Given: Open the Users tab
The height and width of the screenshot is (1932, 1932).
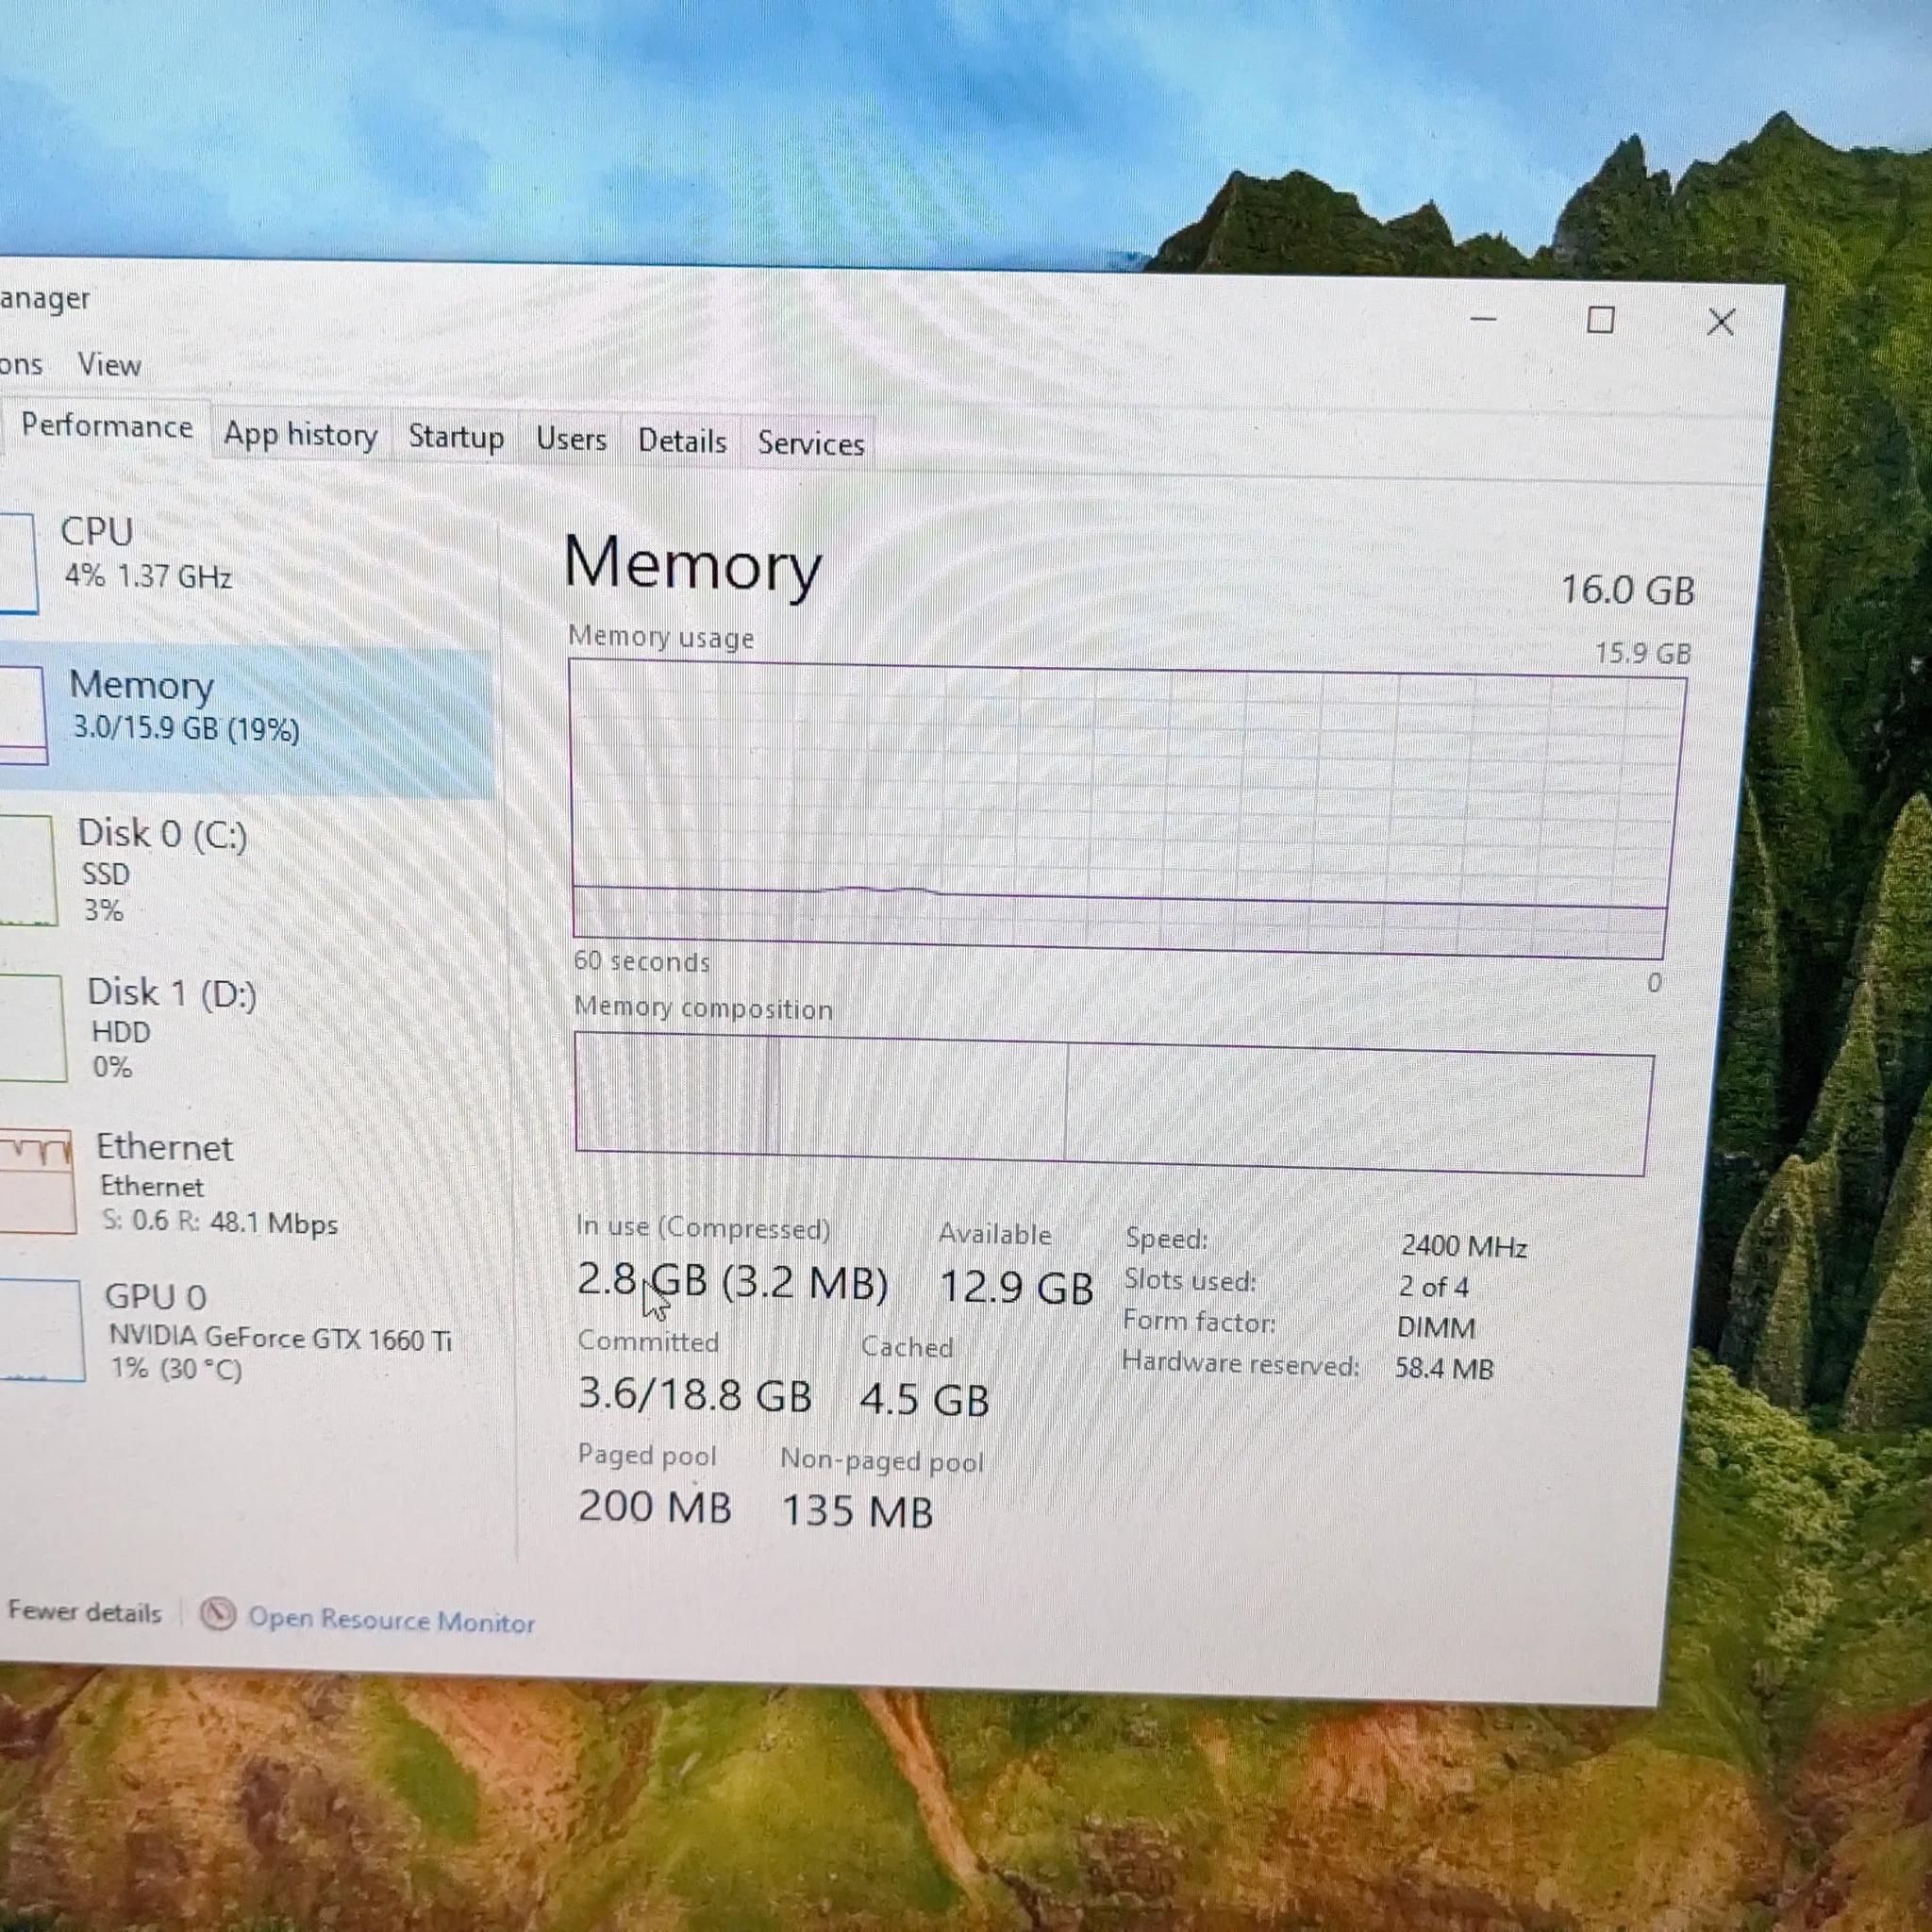Looking at the screenshot, I should pyautogui.click(x=571, y=439).
